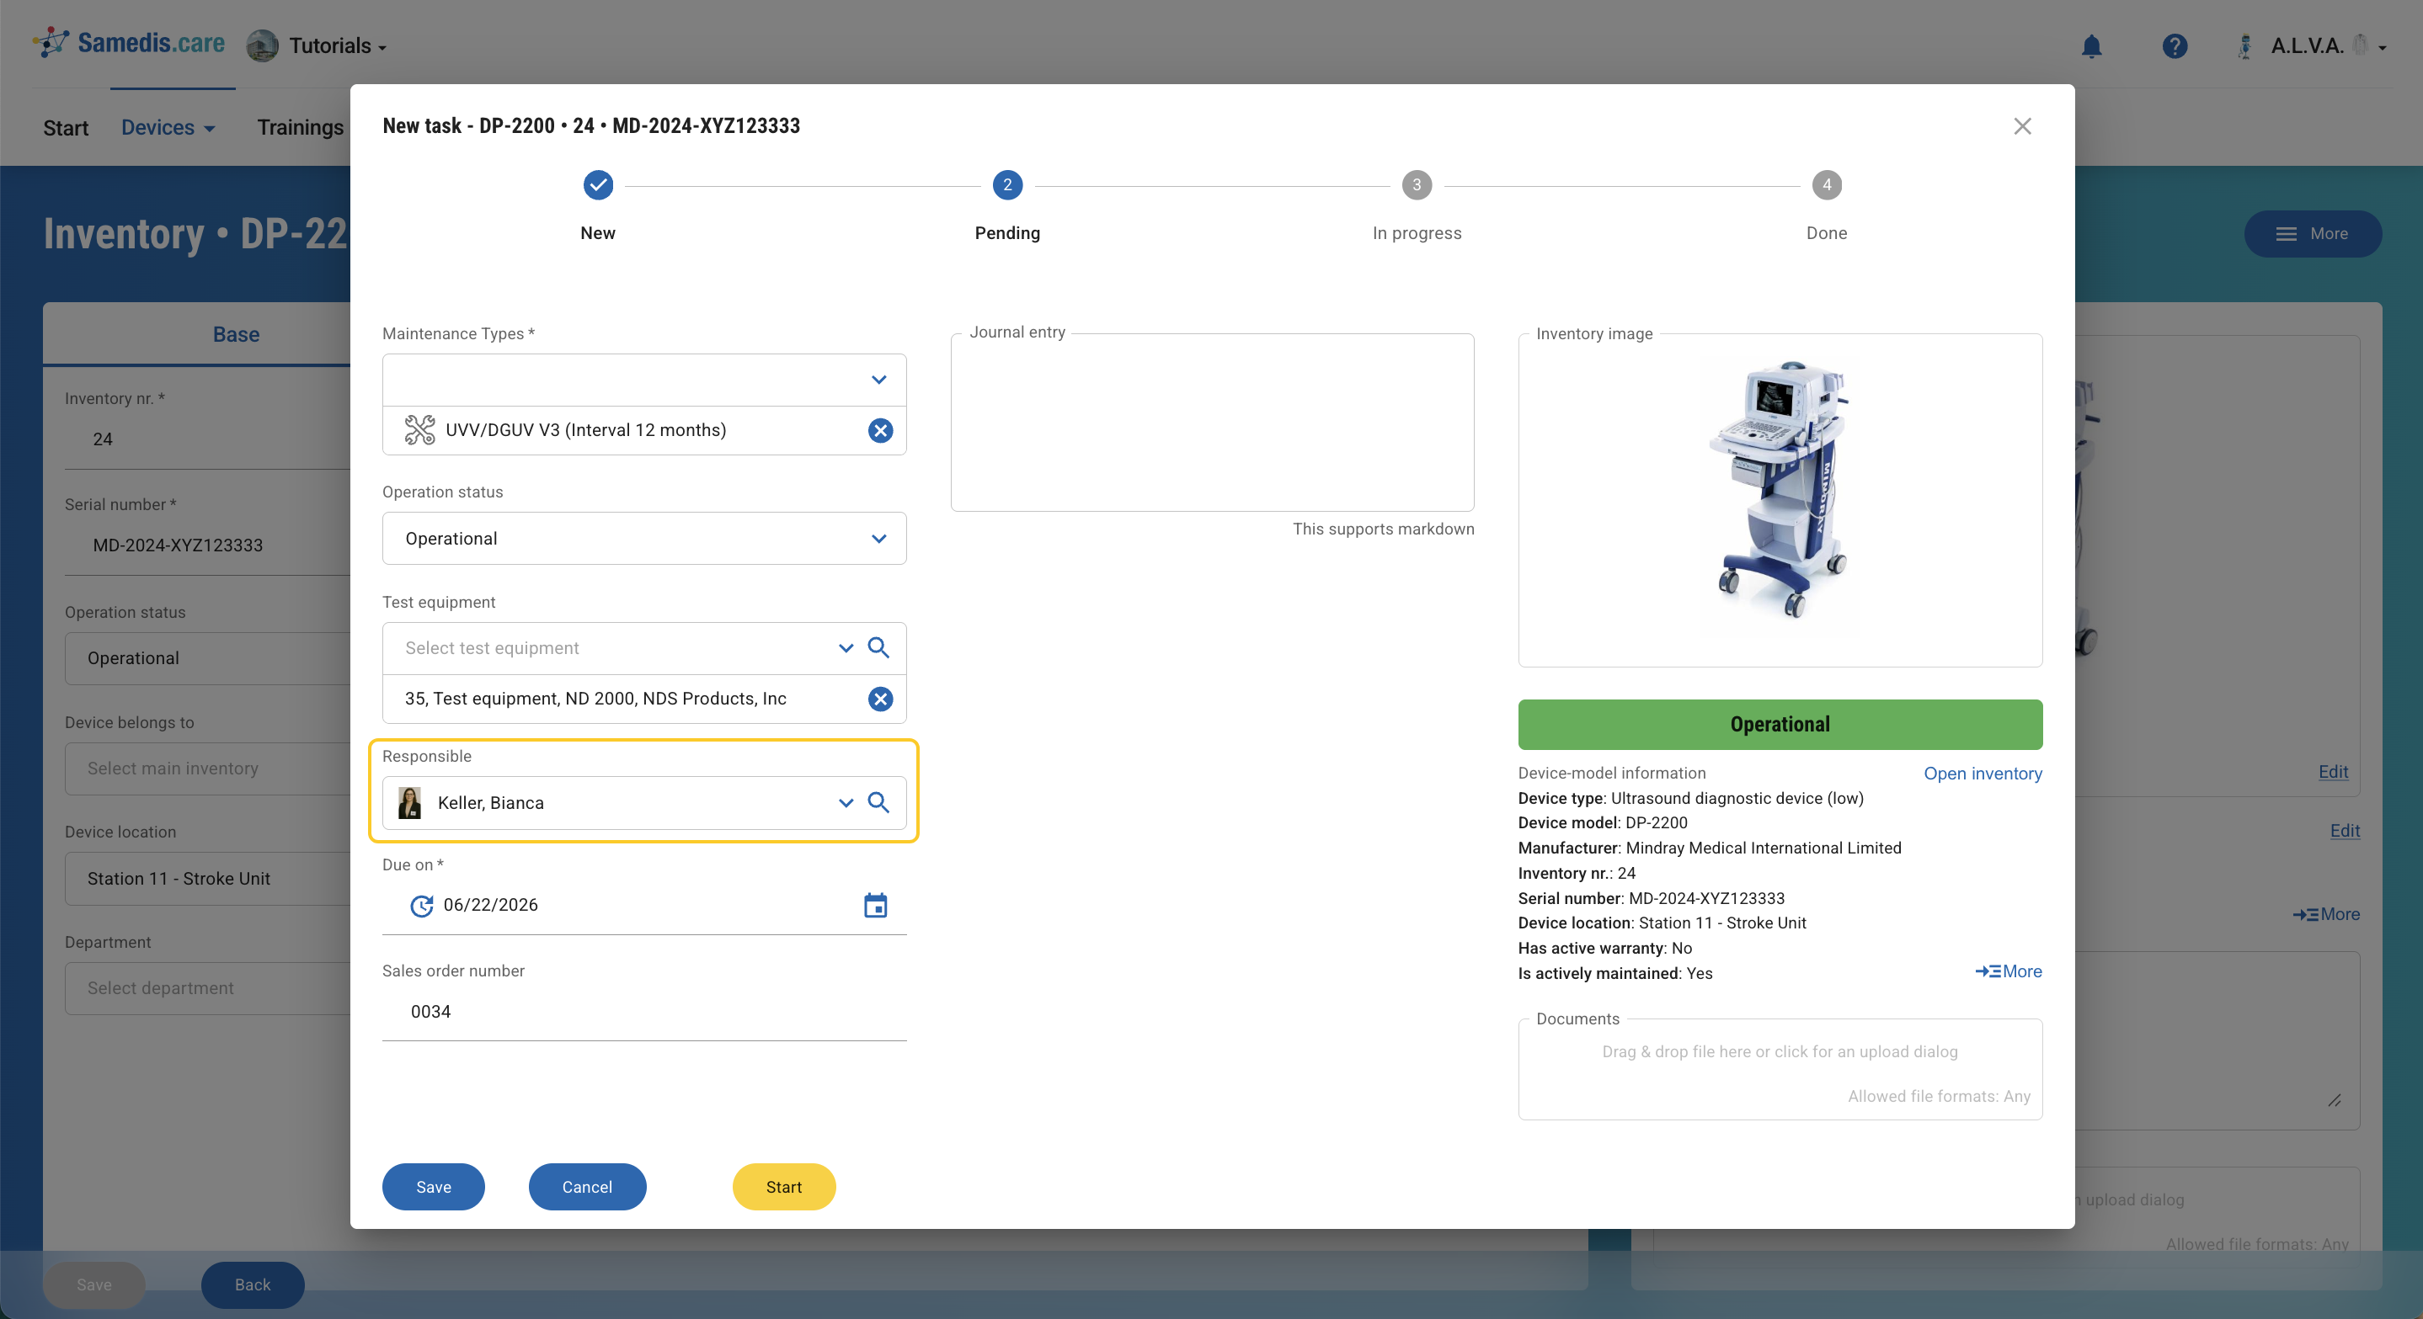Open the help question mark icon
Viewport: 2423px width, 1319px height.
pyautogui.click(x=2174, y=46)
